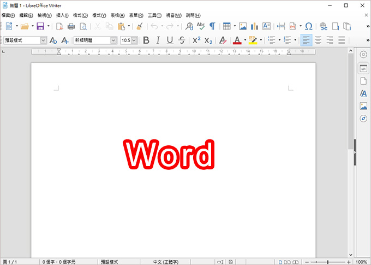
Task: Justify paragraph text
Action: [x=342, y=40]
